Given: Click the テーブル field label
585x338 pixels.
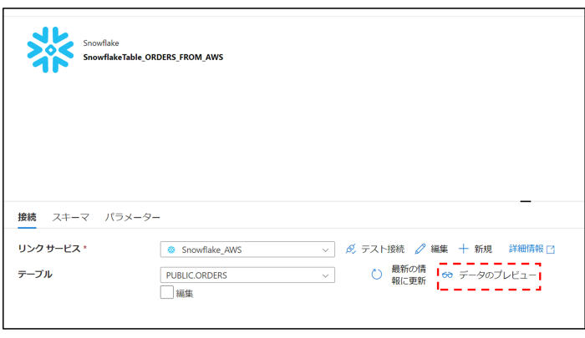Looking at the screenshot, I should (x=35, y=275).
